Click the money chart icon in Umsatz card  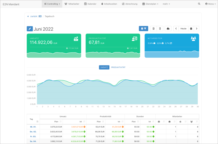(x=76, y=39)
